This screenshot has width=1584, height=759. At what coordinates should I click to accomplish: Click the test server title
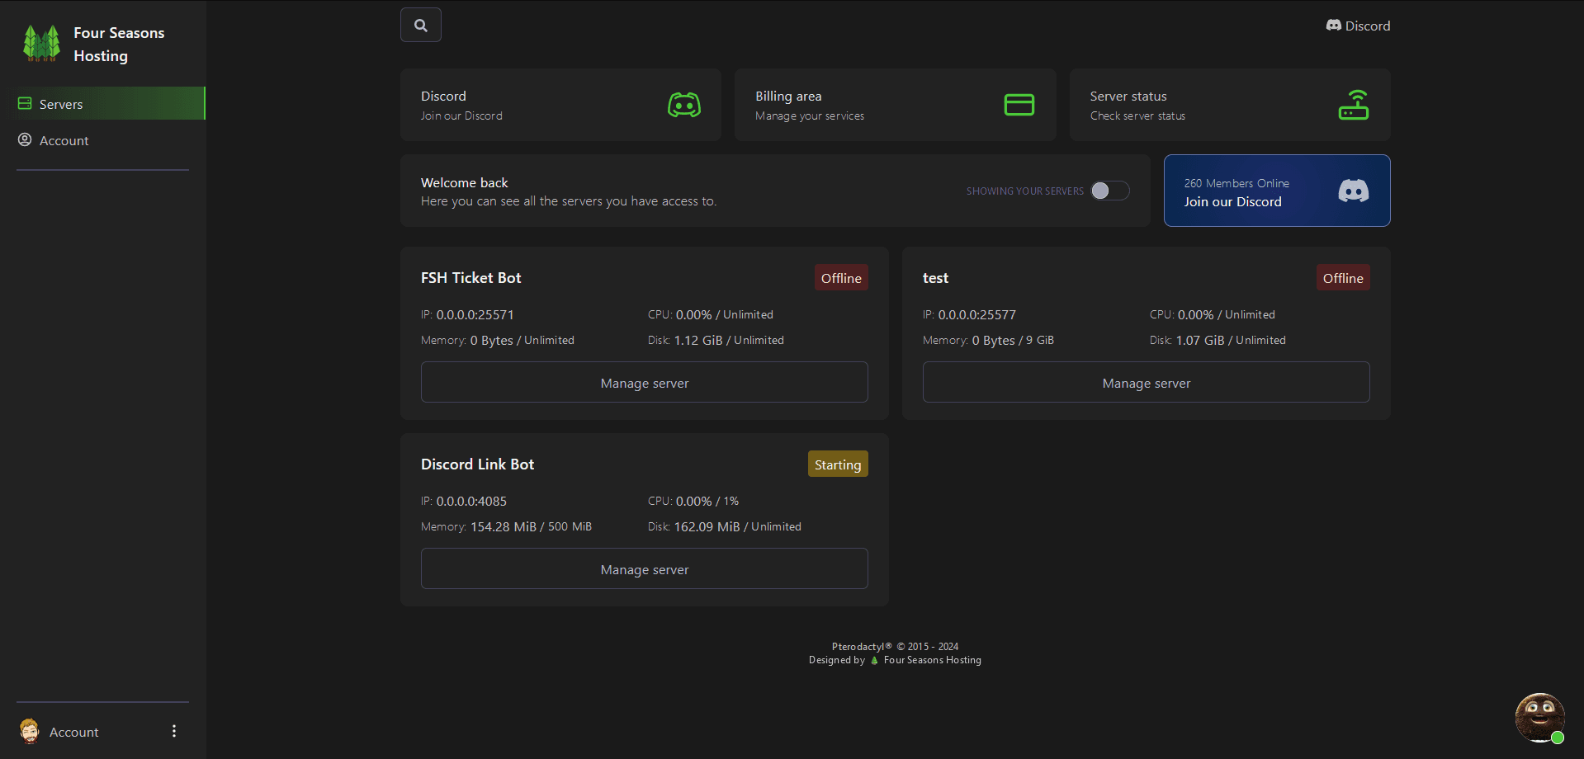(935, 278)
